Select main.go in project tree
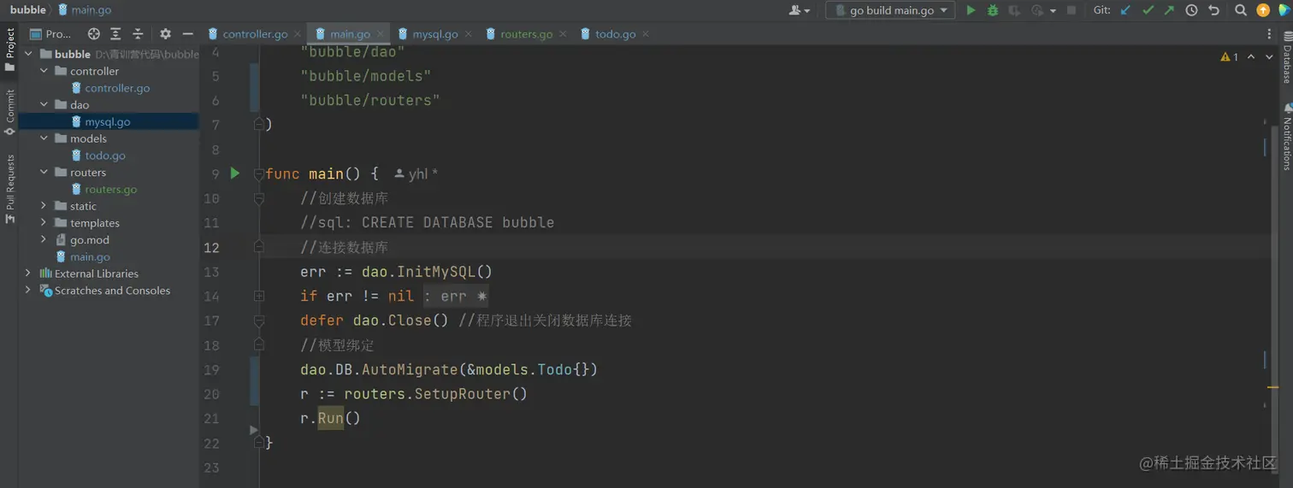 click(90, 256)
